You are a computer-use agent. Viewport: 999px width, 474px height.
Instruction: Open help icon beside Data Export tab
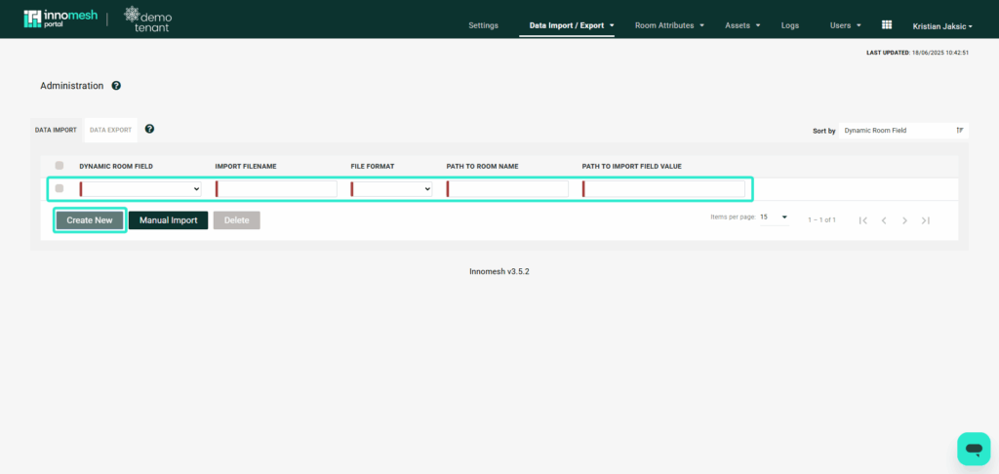tap(149, 129)
